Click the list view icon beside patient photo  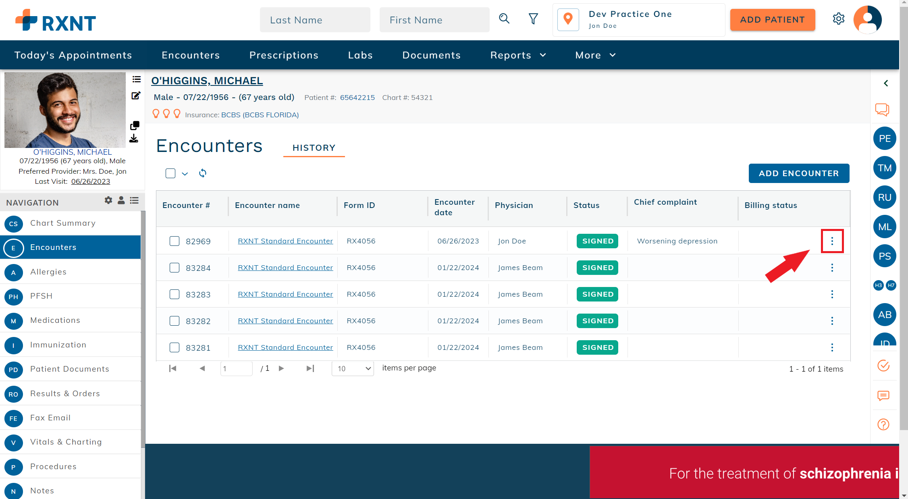pyautogui.click(x=136, y=79)
